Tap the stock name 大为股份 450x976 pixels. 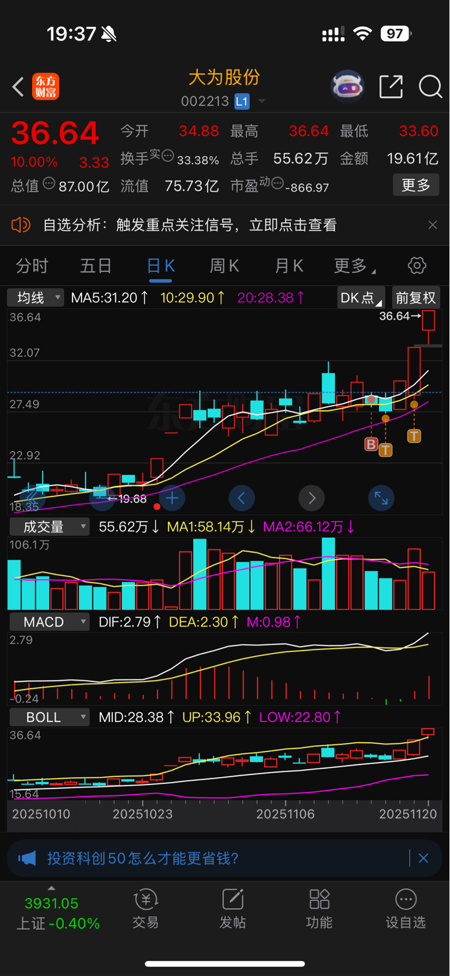(224, 77)
